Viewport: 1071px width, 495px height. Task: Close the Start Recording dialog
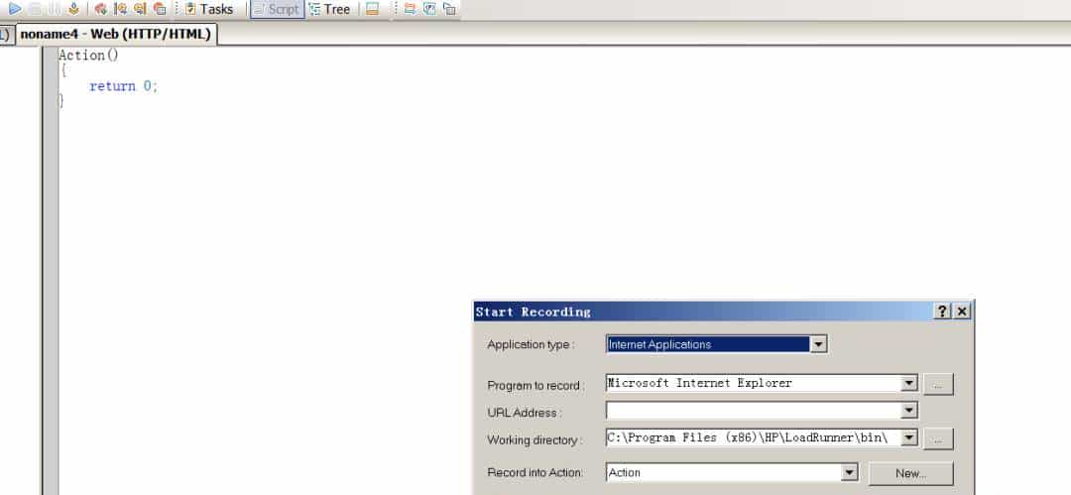click(962, 311)
